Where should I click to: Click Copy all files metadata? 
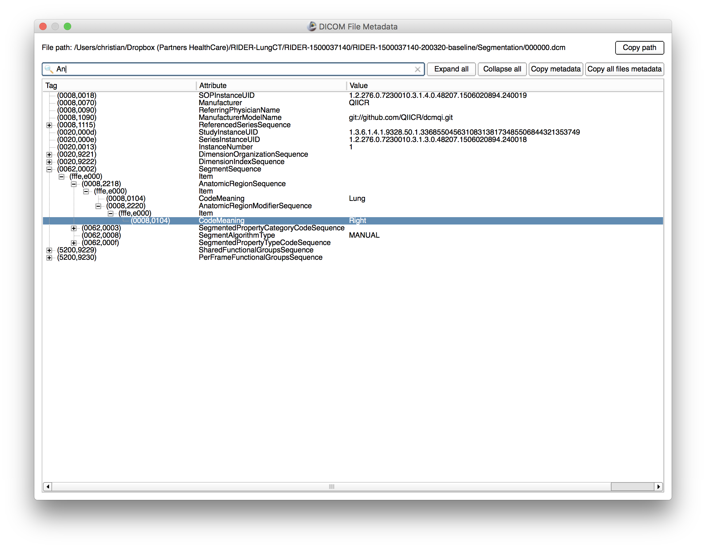click(624, 69)
